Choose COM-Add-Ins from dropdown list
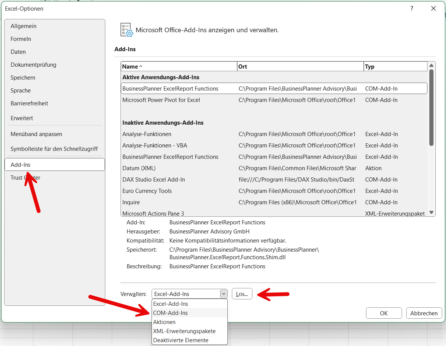 pyautogui.click(x=190, y=313)
